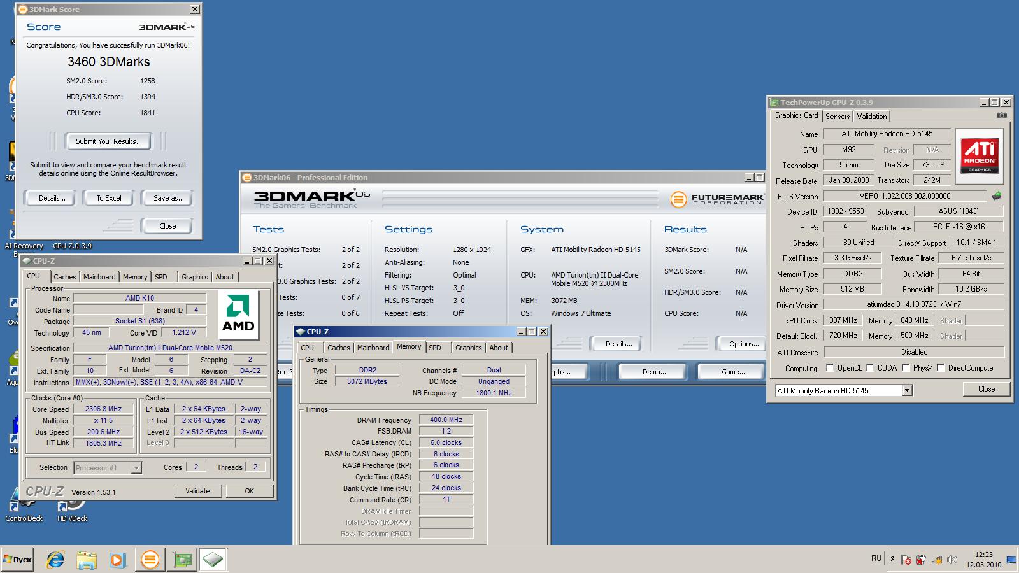This screenshot has height=573, width=1019.
Task: Click Submit Your Results button
Action: pyautogui.click(x=109, y=141)
